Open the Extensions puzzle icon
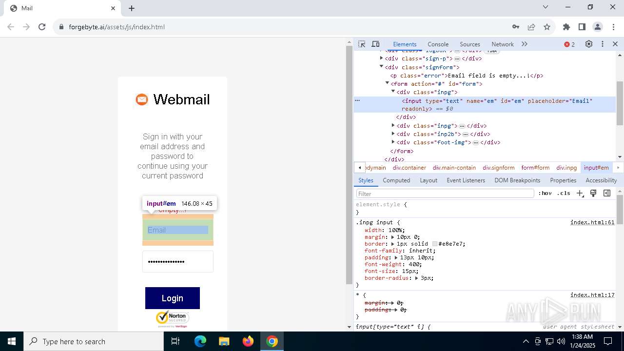Image resolution: width=624 pixels, height=351 pixels. 566,27
